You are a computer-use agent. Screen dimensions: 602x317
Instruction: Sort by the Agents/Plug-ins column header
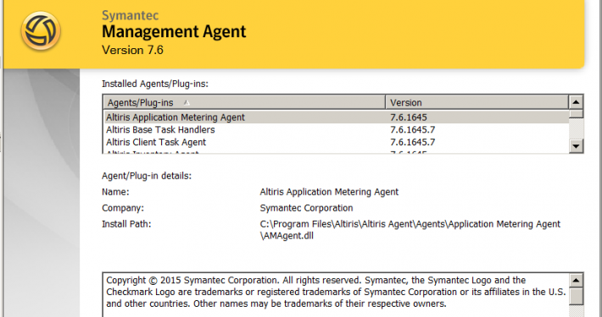[x=244, y=102]
